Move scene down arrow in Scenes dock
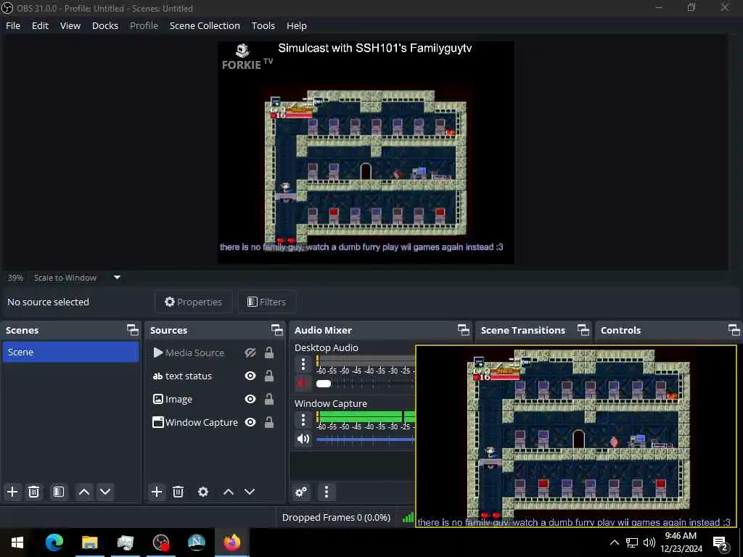The width and height of the screenshot is (743, 557). pos(105,492)
